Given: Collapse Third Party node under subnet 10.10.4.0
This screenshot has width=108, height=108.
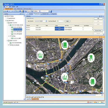Looking at the screenshot, I should coord(9,36).
